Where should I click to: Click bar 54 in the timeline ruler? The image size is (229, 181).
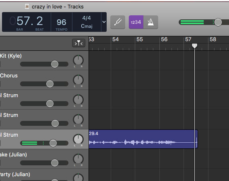tap(116, 40)
